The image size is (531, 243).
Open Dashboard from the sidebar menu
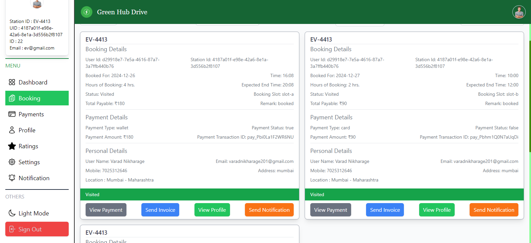[37, 82]
